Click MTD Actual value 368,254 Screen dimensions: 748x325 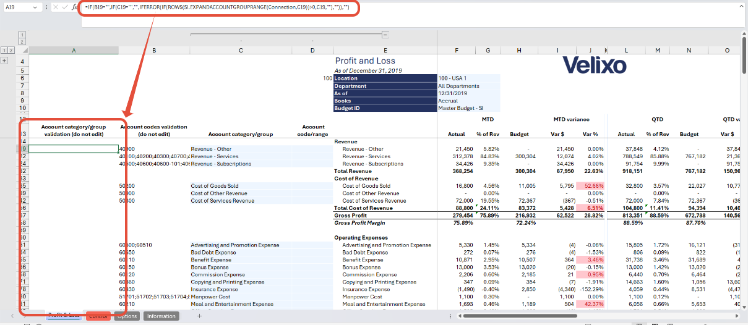(462, 171)
